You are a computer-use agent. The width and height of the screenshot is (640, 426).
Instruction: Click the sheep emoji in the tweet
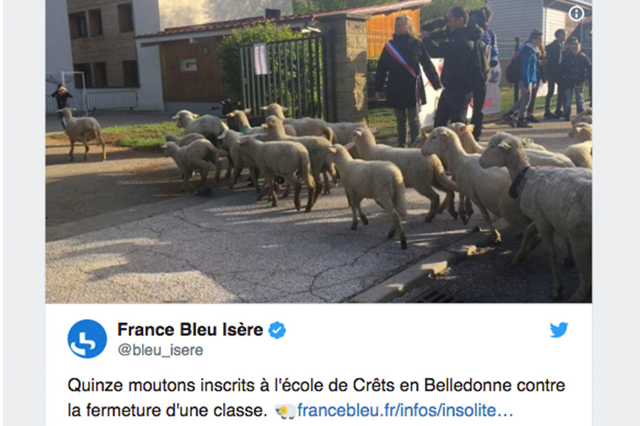point(285,411)
